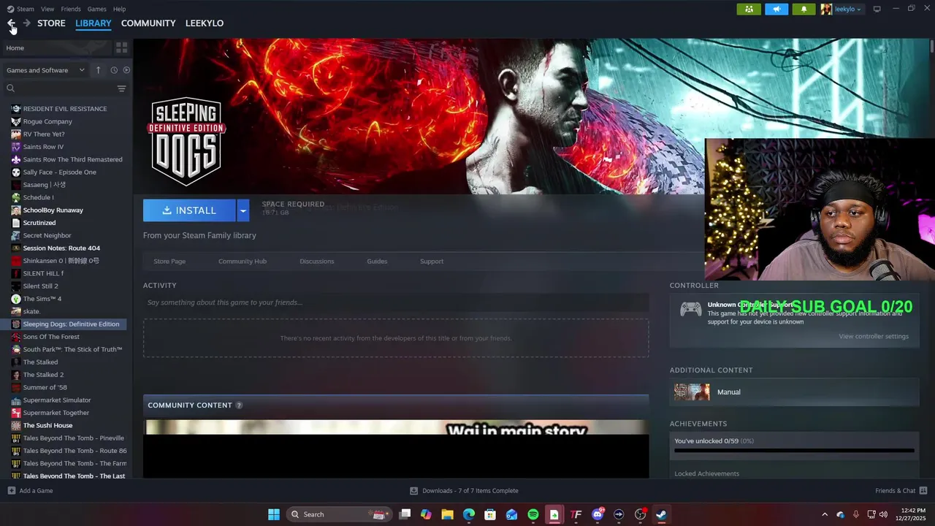Open Spotify from the taskbar

pos(533,514)
